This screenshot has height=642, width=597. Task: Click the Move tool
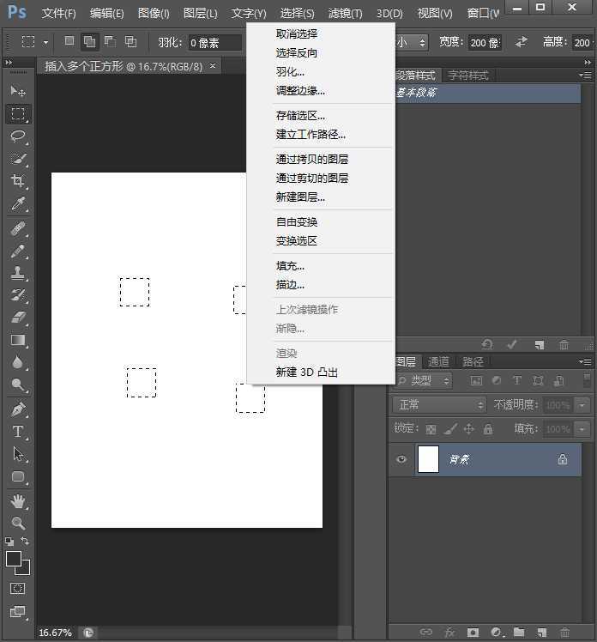click(x=18, y=91)
